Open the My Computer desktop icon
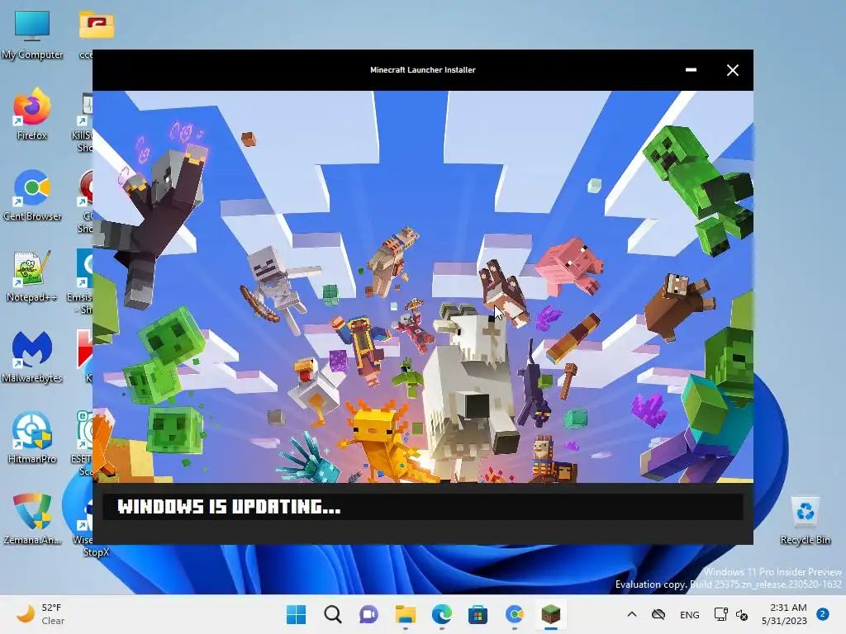This screenshot has width=846, height=634. [x=32, y=34]
